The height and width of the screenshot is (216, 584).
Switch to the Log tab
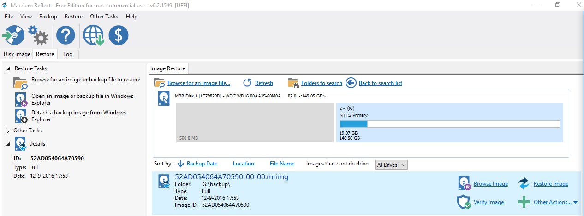pos(68,54)
